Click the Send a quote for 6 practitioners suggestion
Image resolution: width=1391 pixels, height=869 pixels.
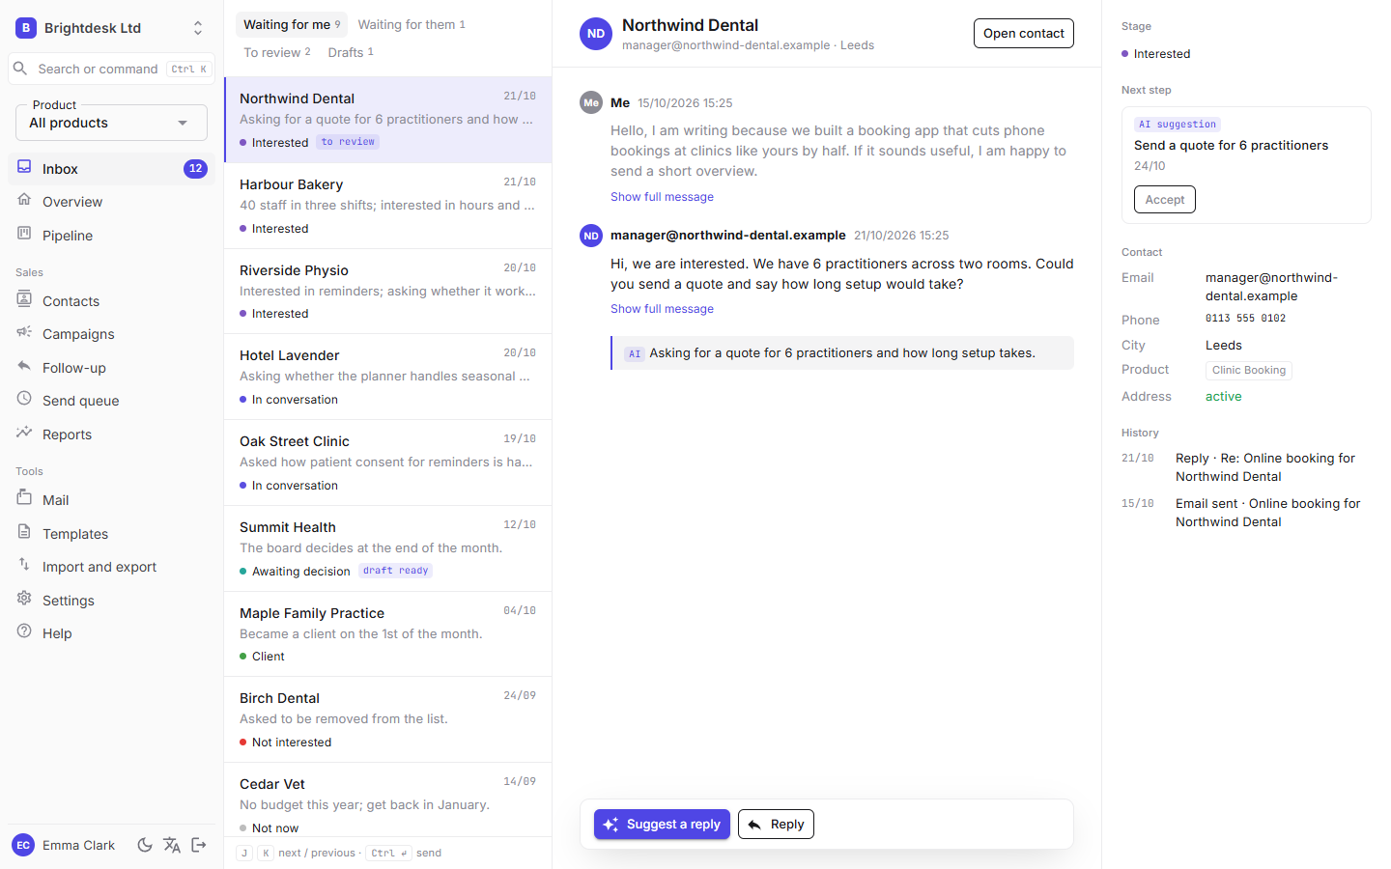1231,146
